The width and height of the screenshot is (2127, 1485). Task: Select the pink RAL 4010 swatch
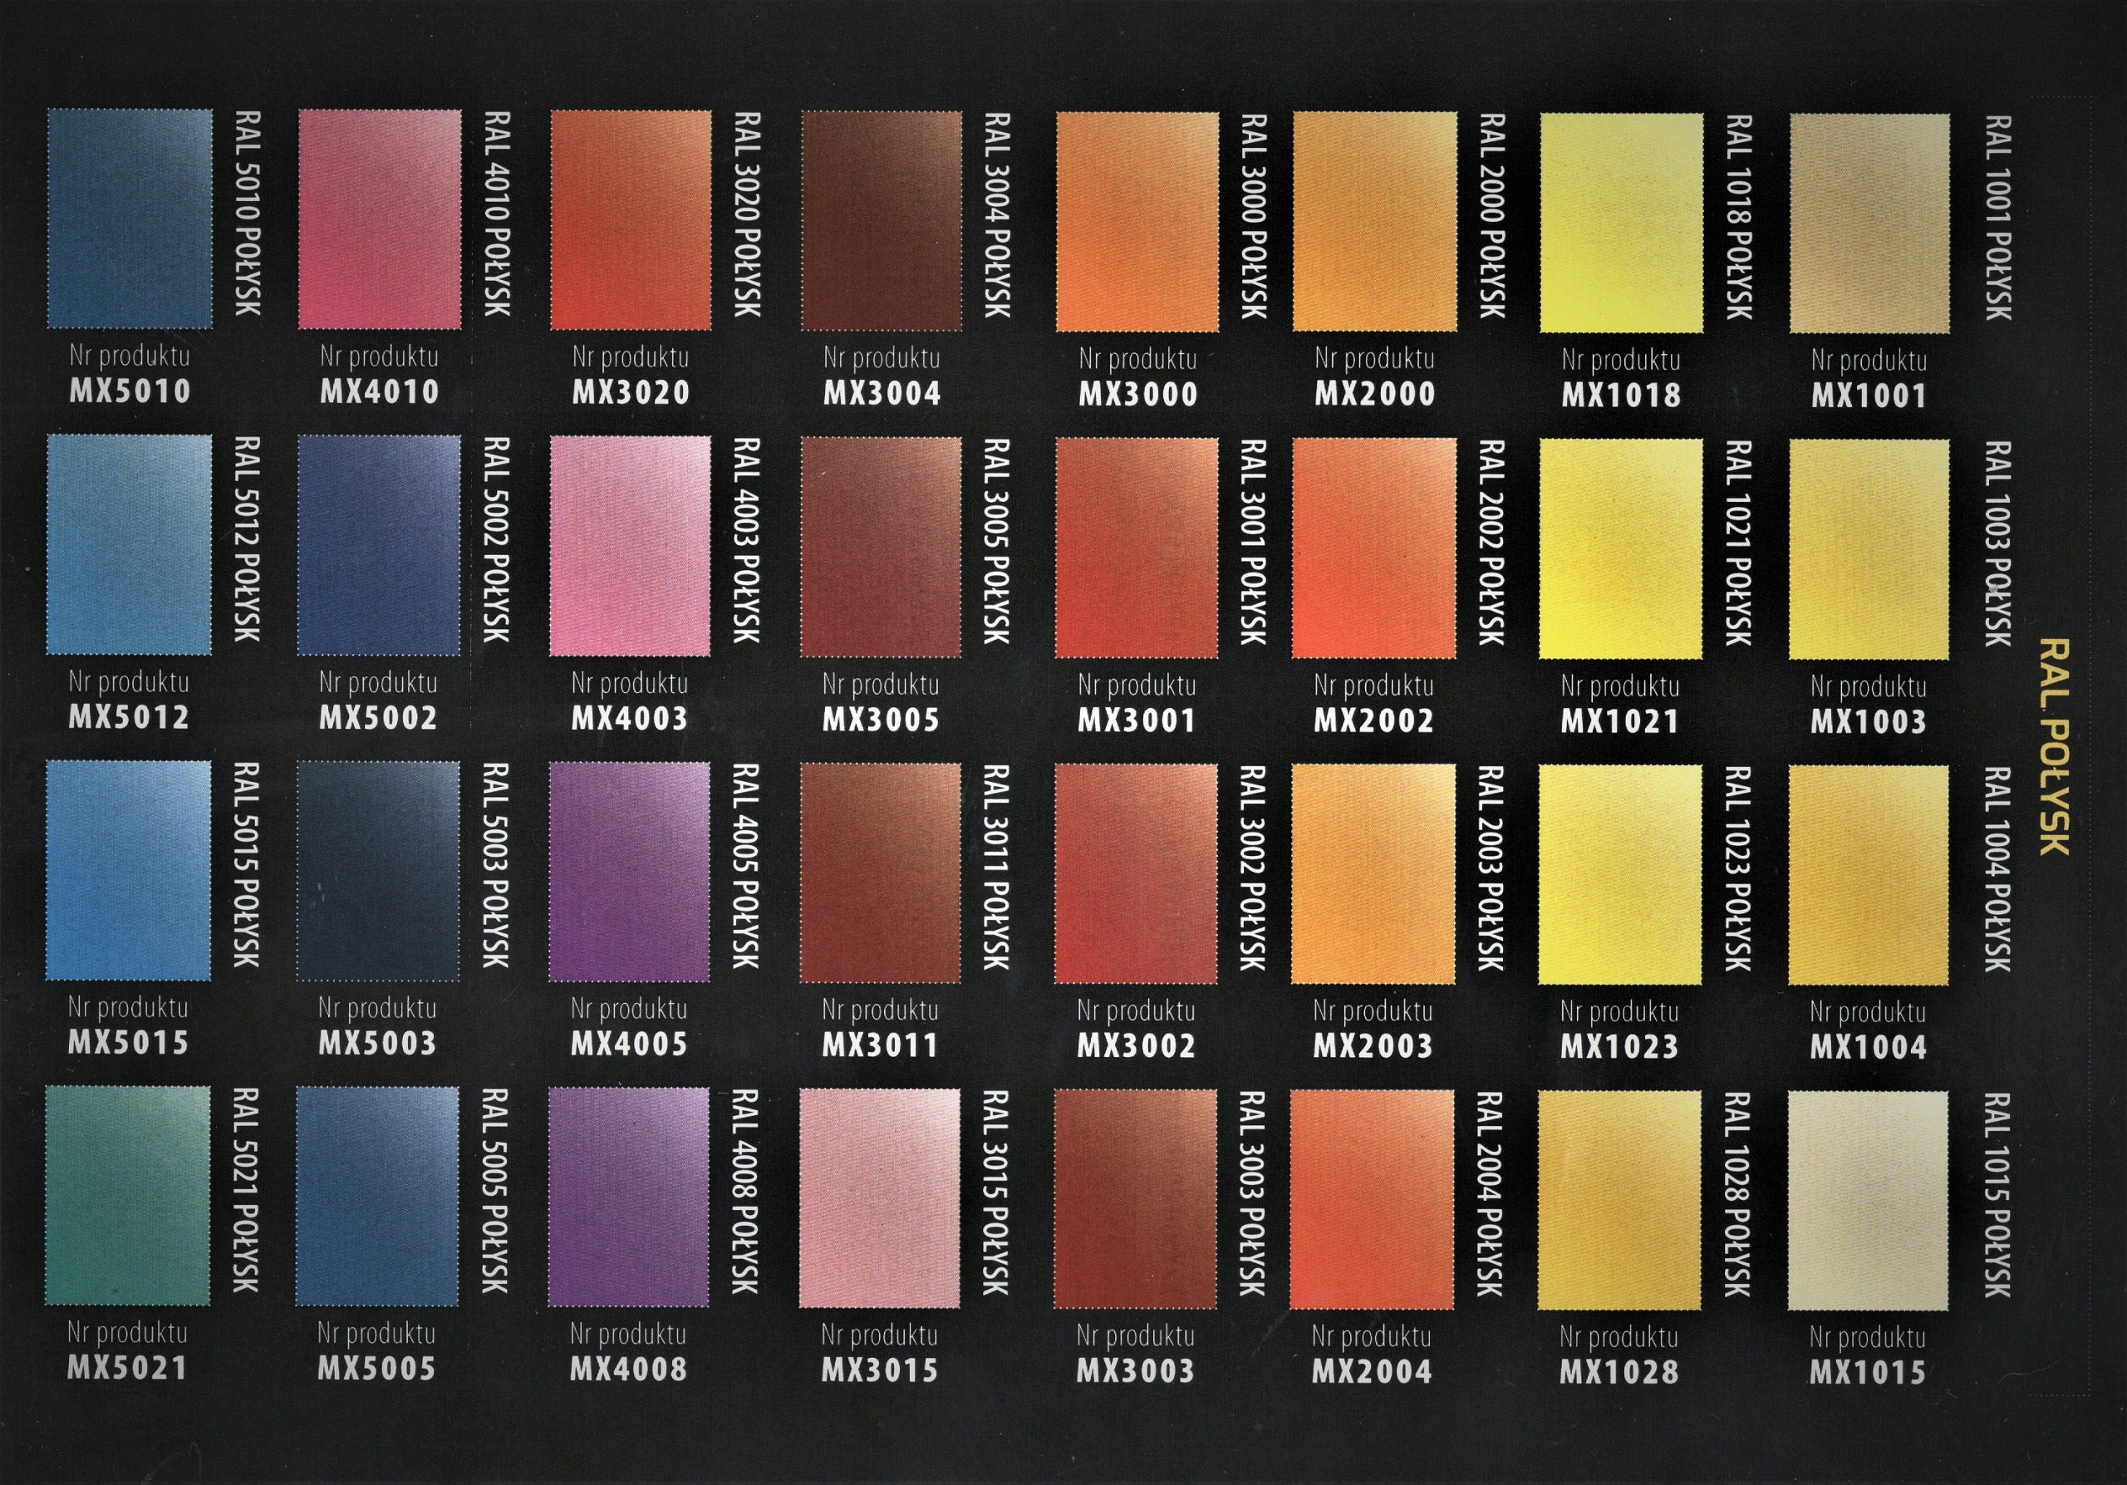coord(380,219)
